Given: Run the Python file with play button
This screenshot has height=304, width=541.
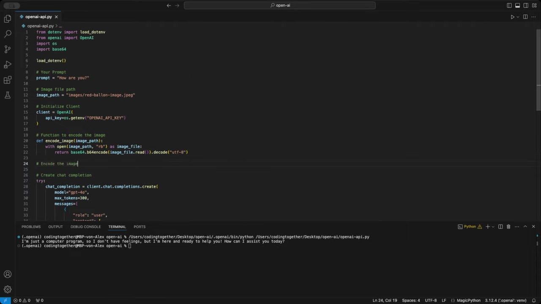Looking at the screenshot, I should 512,17.
